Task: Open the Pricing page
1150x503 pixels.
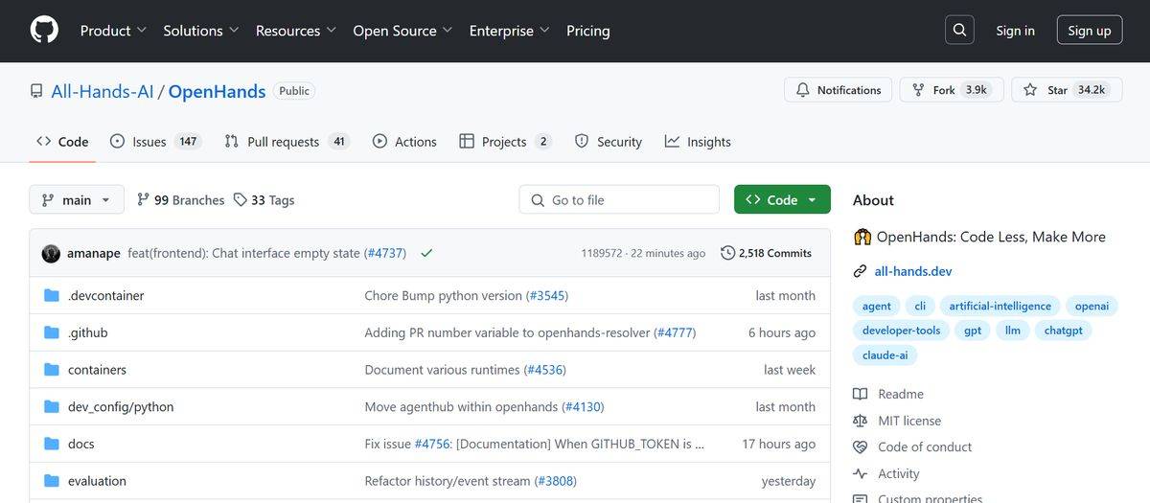Action: (587, 31)
